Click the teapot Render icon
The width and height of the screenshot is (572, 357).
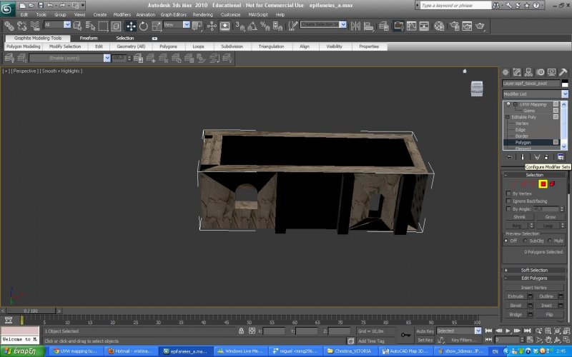[480, 25]
